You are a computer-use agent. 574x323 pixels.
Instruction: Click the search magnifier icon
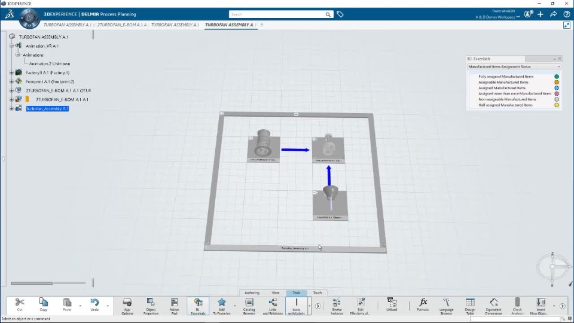coord(328,14)
